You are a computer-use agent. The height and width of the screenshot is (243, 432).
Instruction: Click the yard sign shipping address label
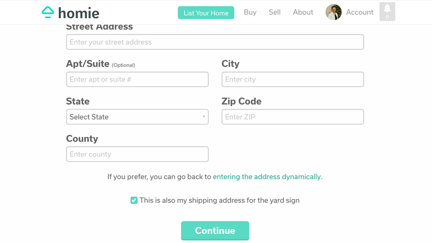[219, 200]
